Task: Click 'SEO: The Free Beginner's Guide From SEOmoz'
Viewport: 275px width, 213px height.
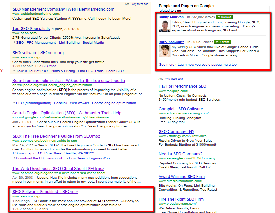Action: (x=56, y=136)
